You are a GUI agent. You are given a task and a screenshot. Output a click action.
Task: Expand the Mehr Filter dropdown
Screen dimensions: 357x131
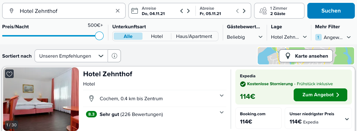tap(333, 37)
